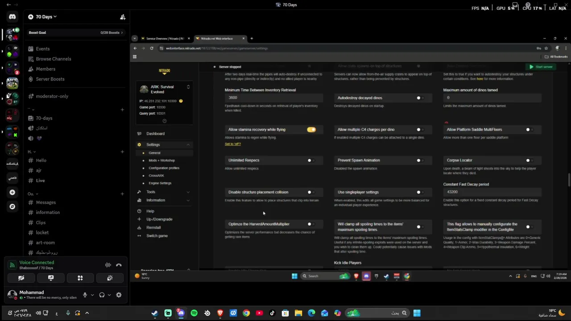
Task: Enable the Corpse Locator switch
Action: [x=530, y=160]
